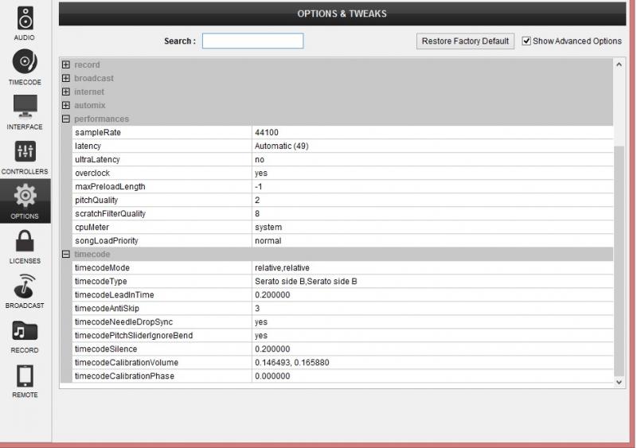Expand the automix settings group
637x448 pixels.
[66, 106]
